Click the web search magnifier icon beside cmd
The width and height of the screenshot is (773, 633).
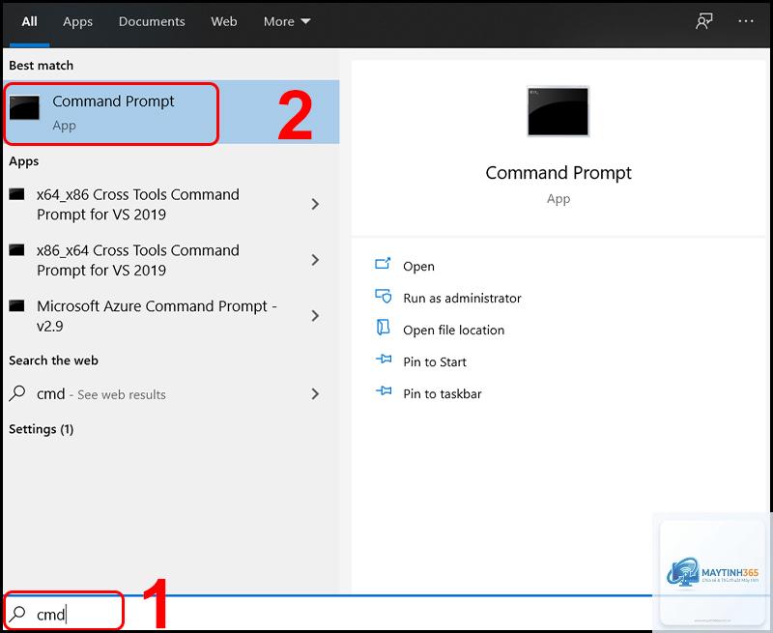pos(17,393)
